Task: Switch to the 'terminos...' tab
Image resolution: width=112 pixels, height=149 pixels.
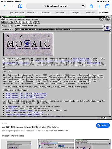Action: click(x=46, y=12)
